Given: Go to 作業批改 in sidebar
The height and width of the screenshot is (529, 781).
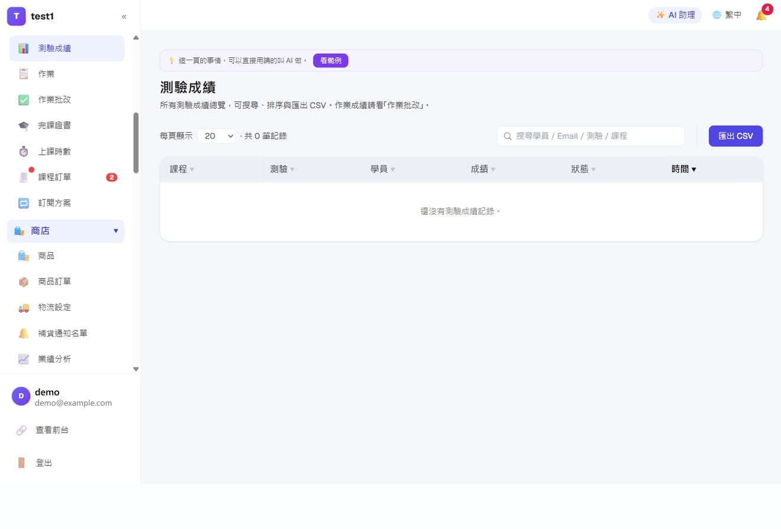Looking at the screenshot, I should click(67, 100).
